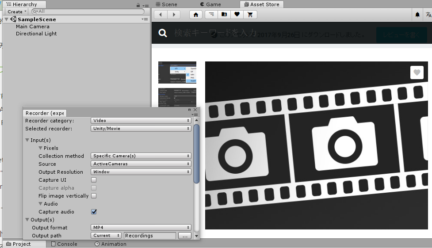
Task: Select first asset screenshot thumbnail
Action: click(x=177, y=72)
